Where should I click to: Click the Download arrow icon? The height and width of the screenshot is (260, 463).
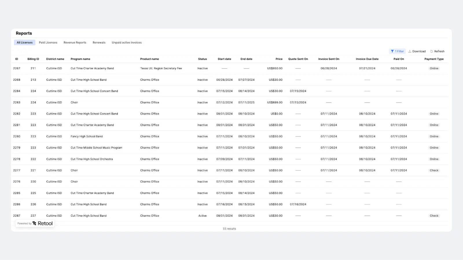point(410,51)
